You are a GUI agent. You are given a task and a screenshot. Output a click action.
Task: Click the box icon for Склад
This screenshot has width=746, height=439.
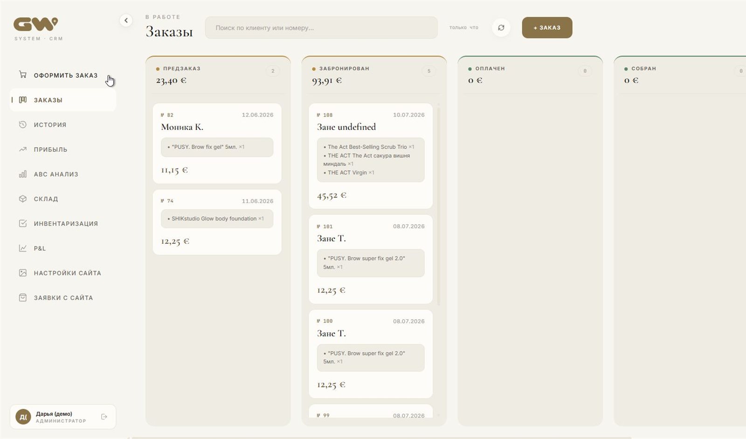(22, 199)
